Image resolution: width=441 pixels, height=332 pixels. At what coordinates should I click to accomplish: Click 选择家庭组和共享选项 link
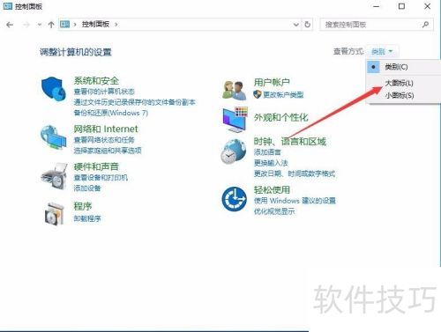tap(108, 151)
